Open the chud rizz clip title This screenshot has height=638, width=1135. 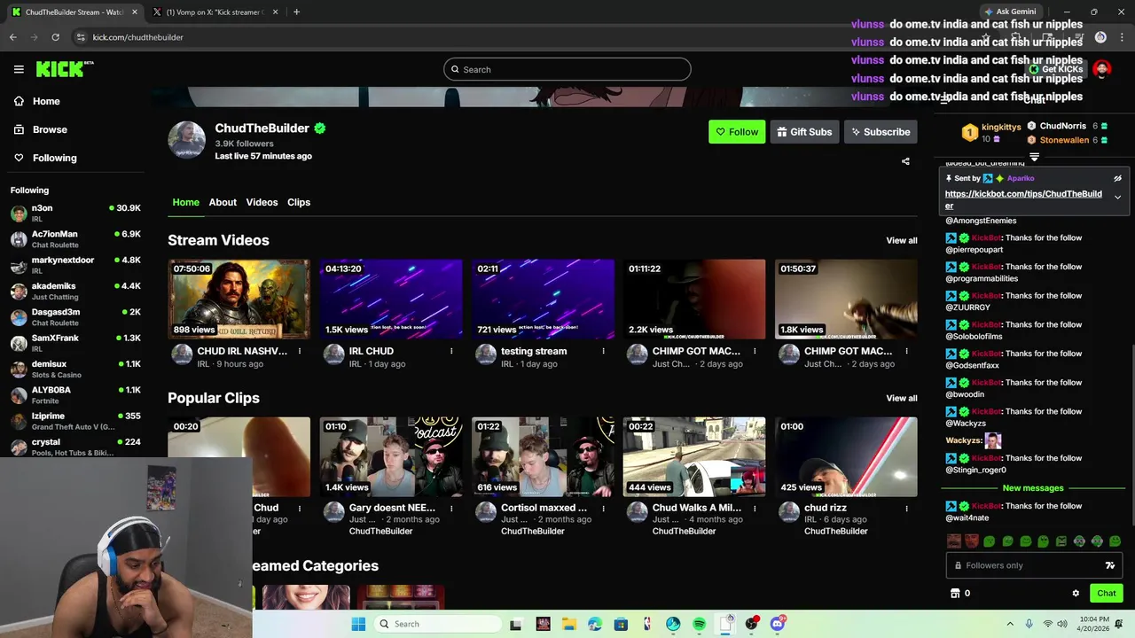pos(826,508)
